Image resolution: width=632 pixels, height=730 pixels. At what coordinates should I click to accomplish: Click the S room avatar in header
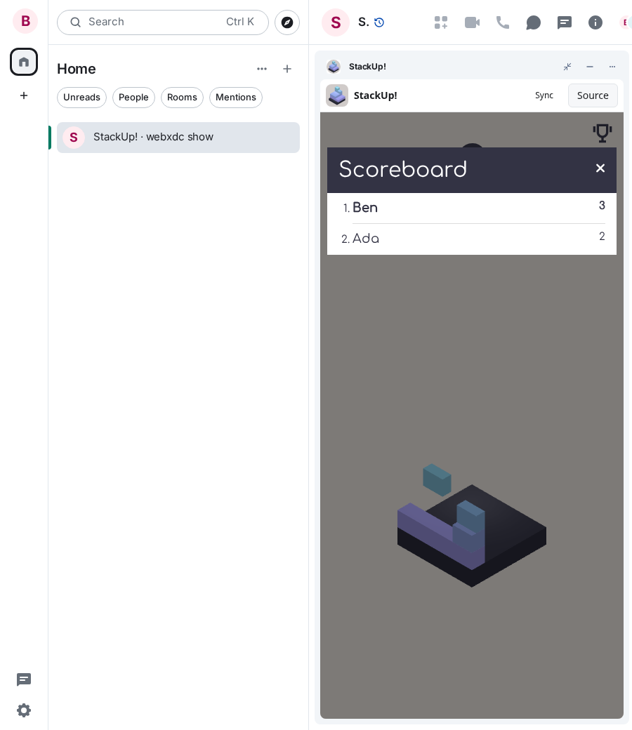point(336,22)
